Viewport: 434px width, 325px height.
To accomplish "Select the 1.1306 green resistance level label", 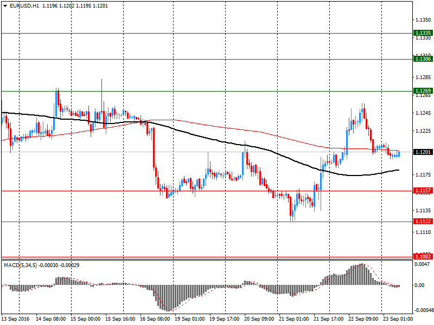I will 423,59.
